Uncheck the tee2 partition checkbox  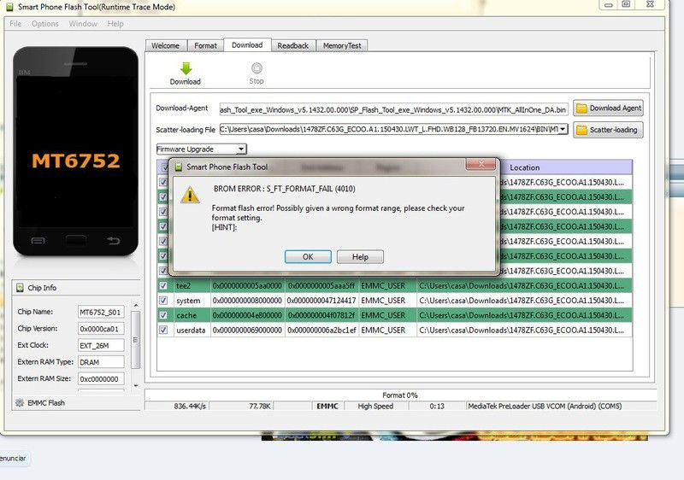163,286
